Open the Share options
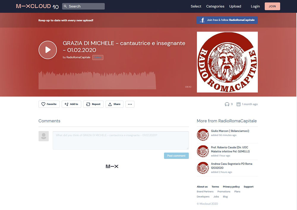Image resolution: width=297 pixels, height=210 pixels. pyautogui.click(x=114, y=104)
